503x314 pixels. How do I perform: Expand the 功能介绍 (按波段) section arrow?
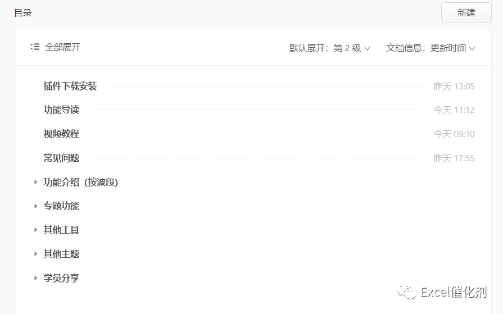click(x=35, y=182)
